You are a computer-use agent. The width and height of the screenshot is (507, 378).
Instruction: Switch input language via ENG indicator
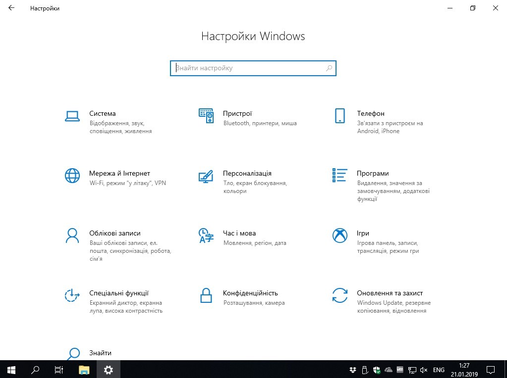point(439,370)
